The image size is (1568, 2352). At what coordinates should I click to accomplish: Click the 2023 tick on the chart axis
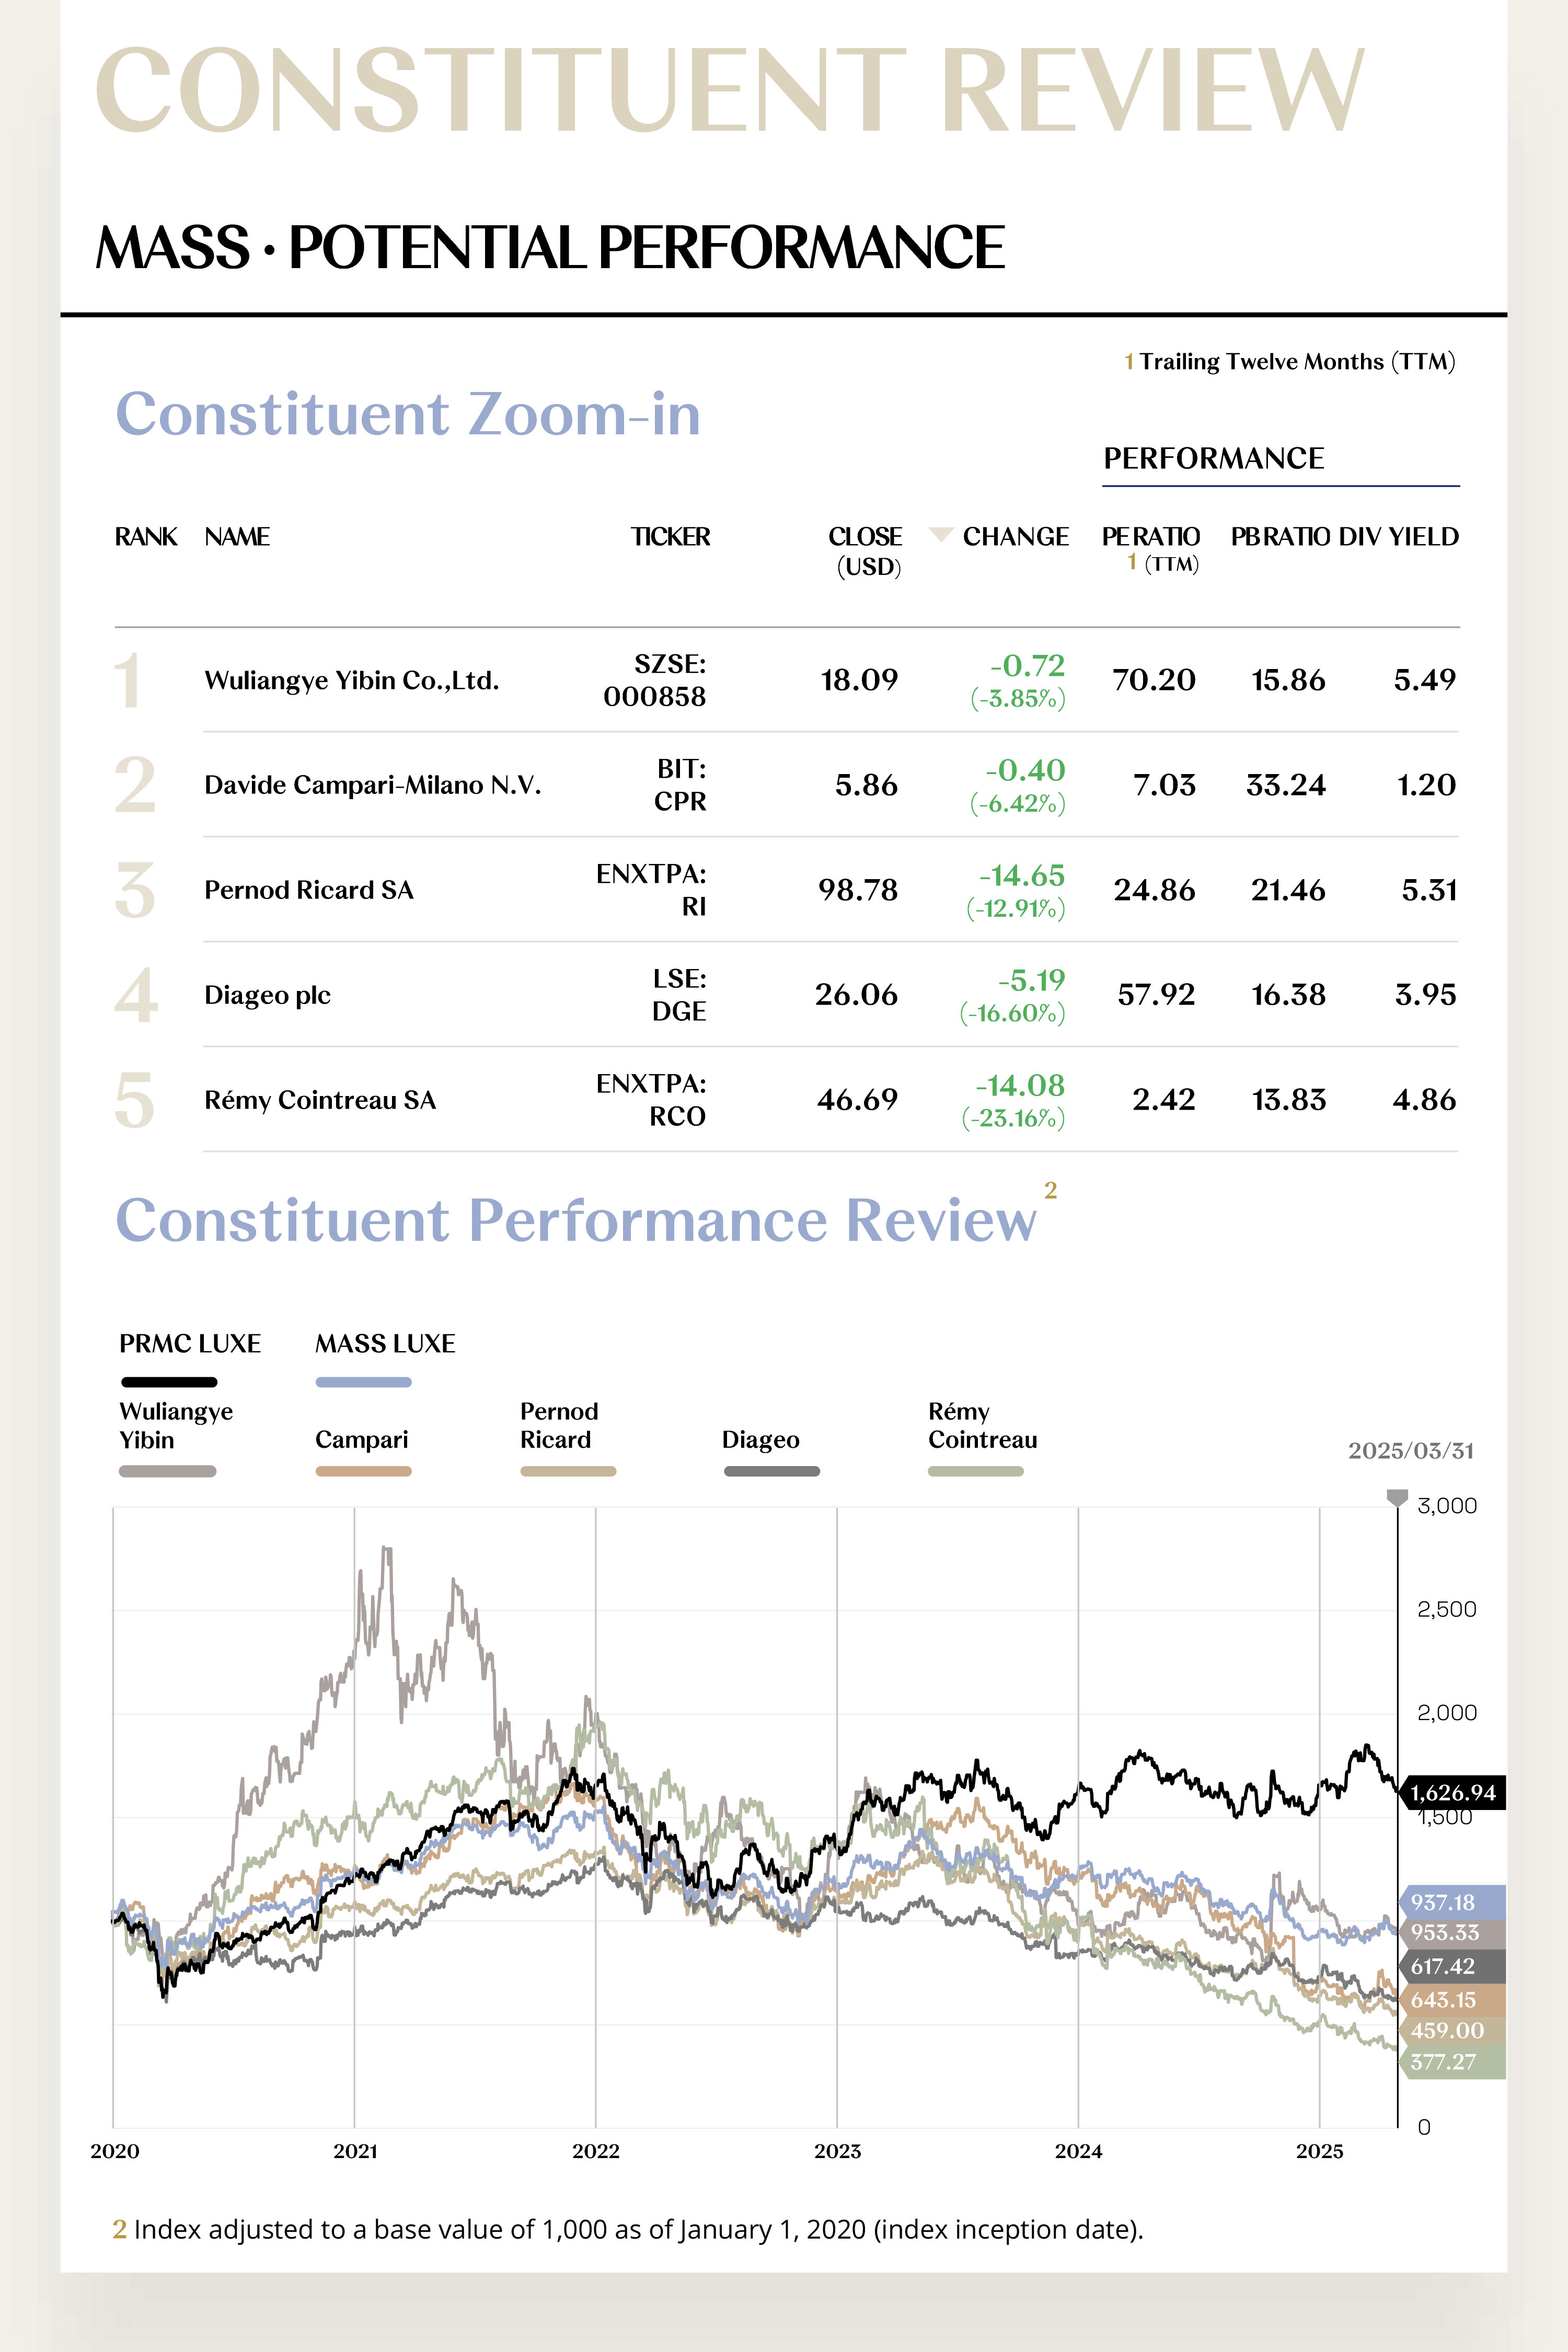click(x=837, y=2151)
